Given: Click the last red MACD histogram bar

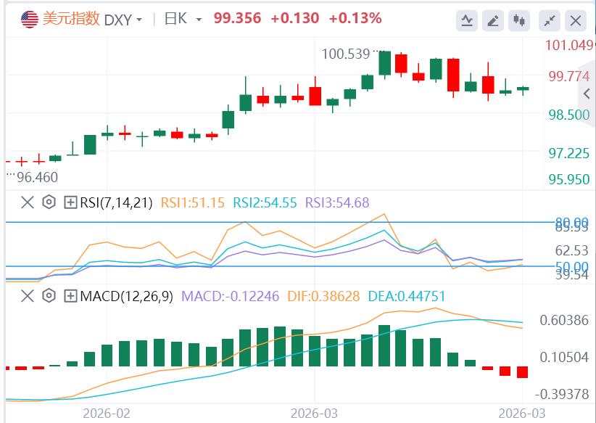Looking at the screenshot, I should (522, 372).
